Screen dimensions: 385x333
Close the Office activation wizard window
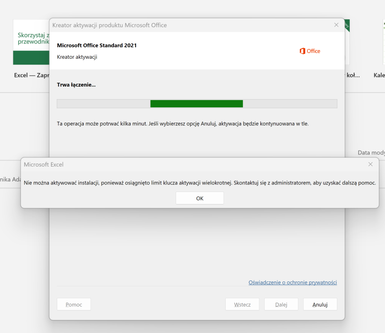pyautogui.click(x=336, y=25)
